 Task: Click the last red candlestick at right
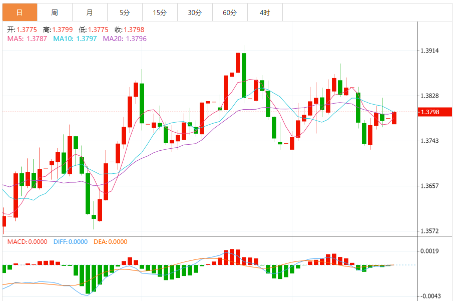(x=394, y=118)
